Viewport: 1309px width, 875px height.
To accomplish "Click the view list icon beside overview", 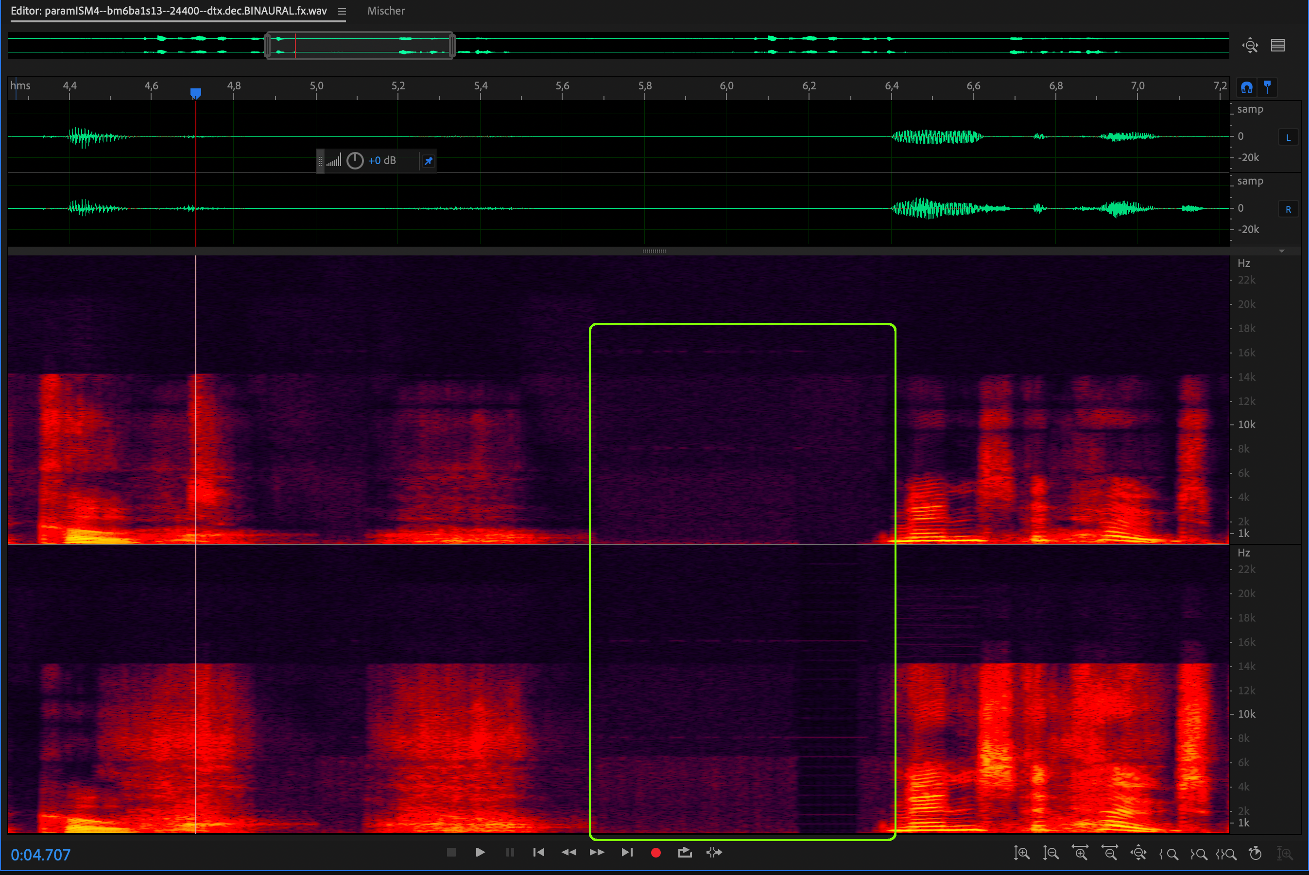I will click(1278, 45).
